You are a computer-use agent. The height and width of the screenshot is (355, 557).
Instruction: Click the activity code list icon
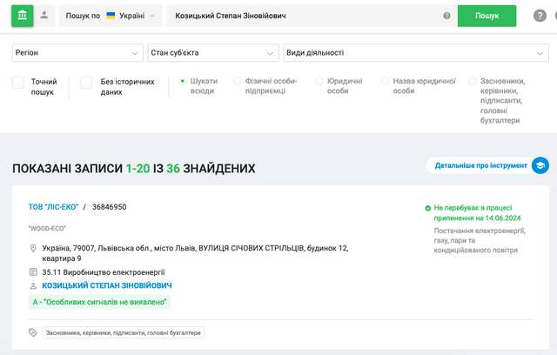tap(33, 272)
